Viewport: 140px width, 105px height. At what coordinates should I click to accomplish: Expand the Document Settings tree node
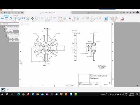4,29
